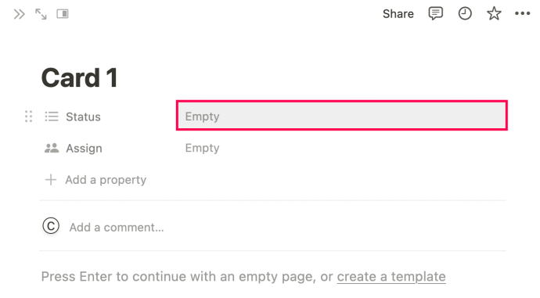Open card as full page
The image size is (540, 298).
(x=41, y=14)
